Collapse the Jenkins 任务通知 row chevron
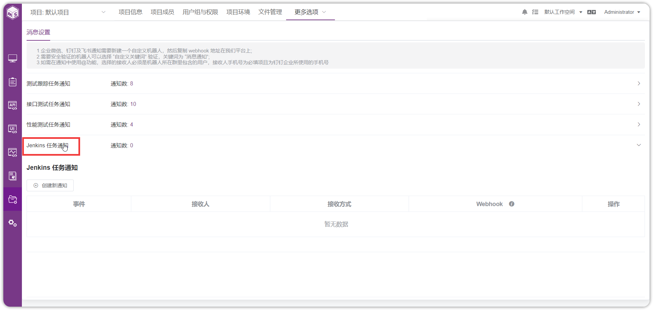The image size is (653, 310). (639, 145)
